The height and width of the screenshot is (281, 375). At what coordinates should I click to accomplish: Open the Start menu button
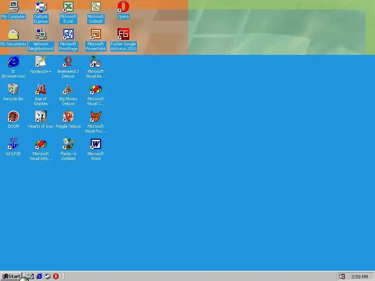[x=11, y=277]
